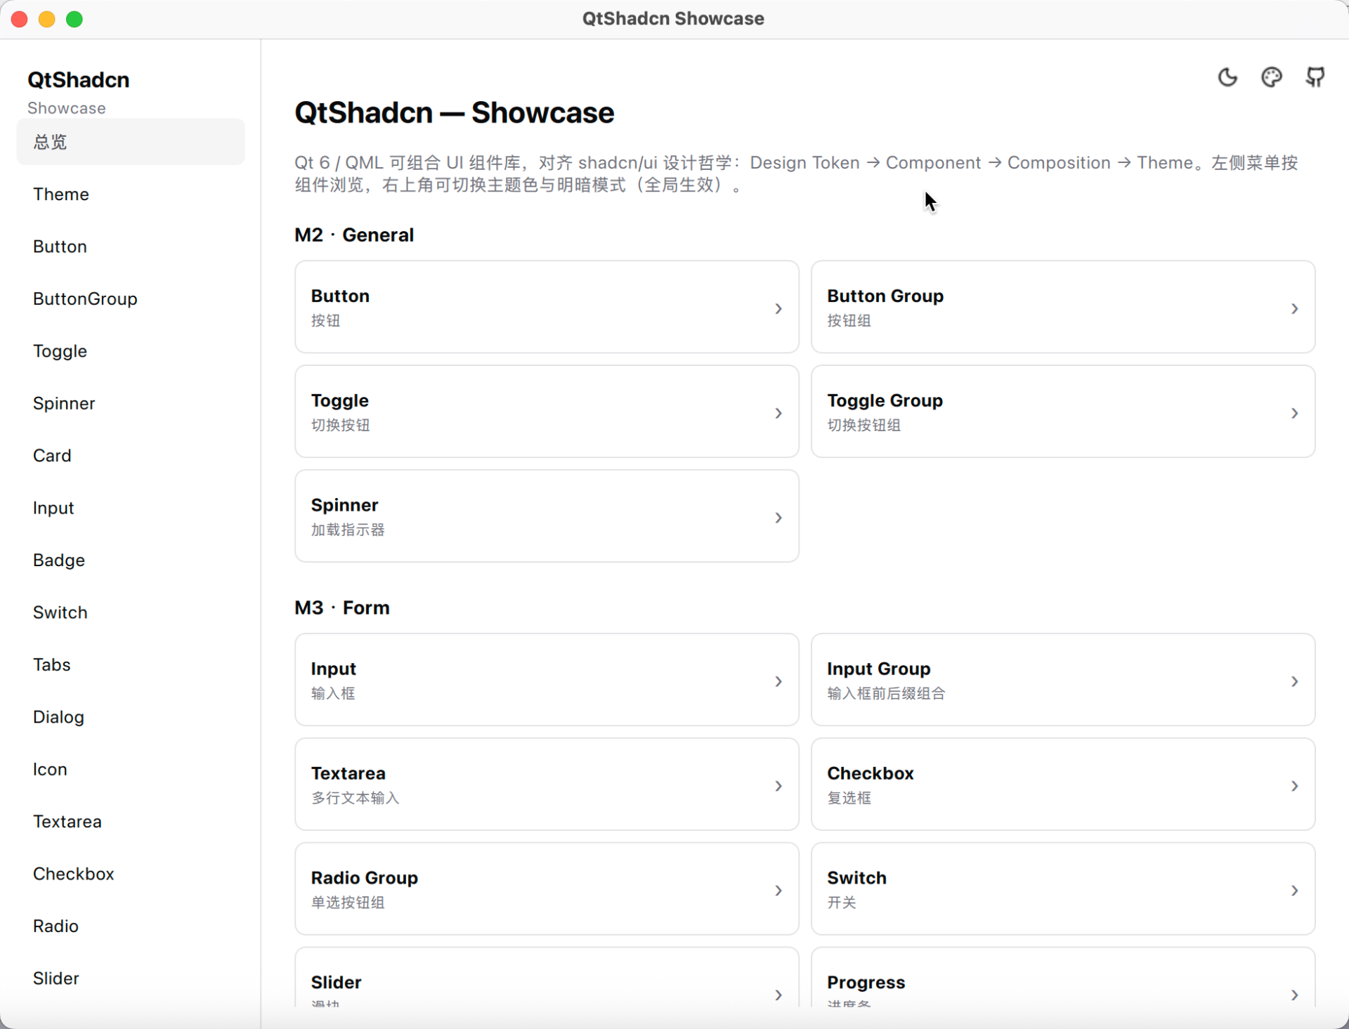Click the chevron on the Input Group card
The image size is (1349, 1029).
tap(1294, 681)
